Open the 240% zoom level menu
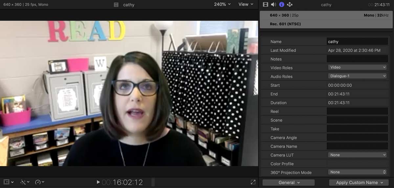Viewport: 394px width, 188px height. click(x=222, y=4)
